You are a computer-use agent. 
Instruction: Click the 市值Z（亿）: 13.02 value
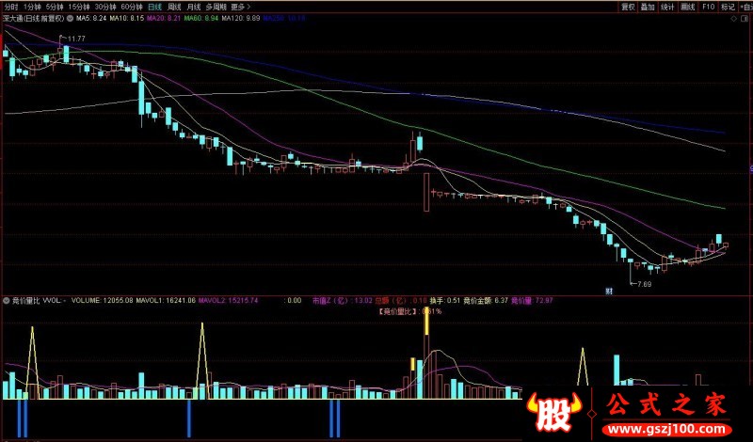[343, 301]
